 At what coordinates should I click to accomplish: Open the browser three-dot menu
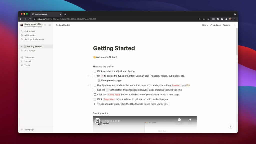point(235,19)
